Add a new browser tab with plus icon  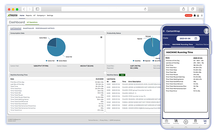pos(201,11)
